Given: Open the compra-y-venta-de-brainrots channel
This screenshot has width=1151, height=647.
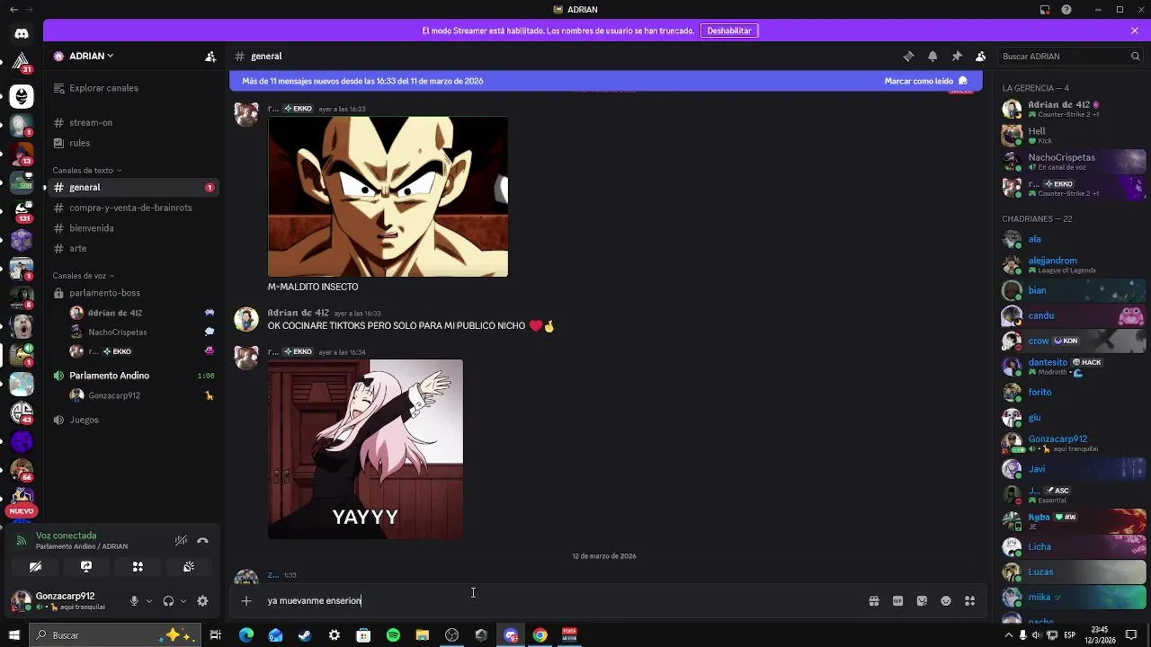Looking at the screenshot, I should 133,208.
